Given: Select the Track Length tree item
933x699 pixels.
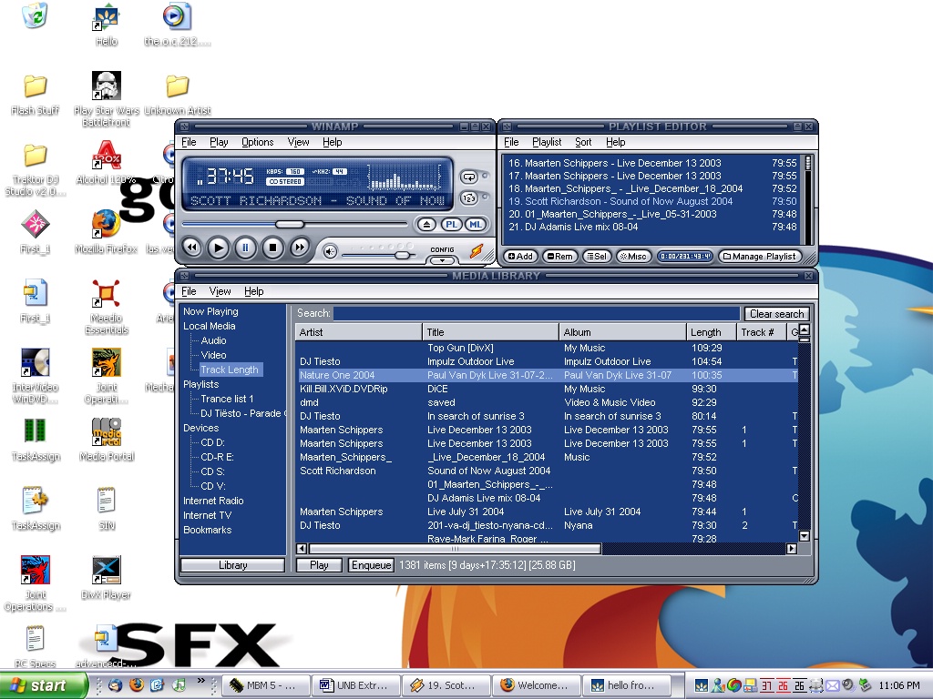Looking at the screenshot, I should pos(230,370).
